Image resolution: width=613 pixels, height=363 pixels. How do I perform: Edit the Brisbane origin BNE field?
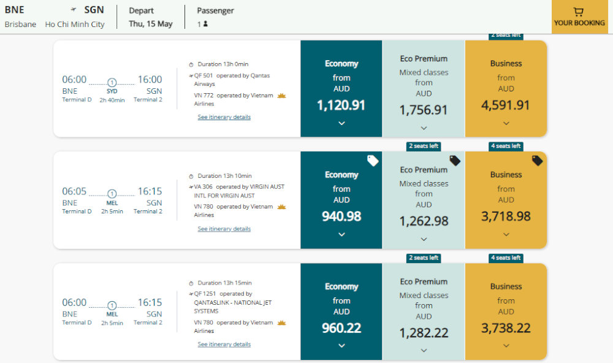(x=20, y=17)
